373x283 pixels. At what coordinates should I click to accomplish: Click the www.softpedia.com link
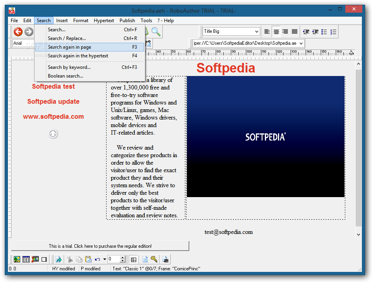[x=53, y=116]
